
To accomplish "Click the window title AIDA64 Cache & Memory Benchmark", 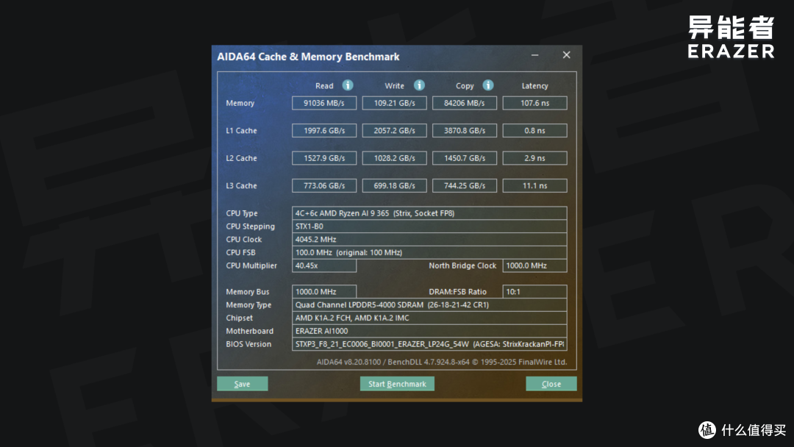I will [308, 57].
